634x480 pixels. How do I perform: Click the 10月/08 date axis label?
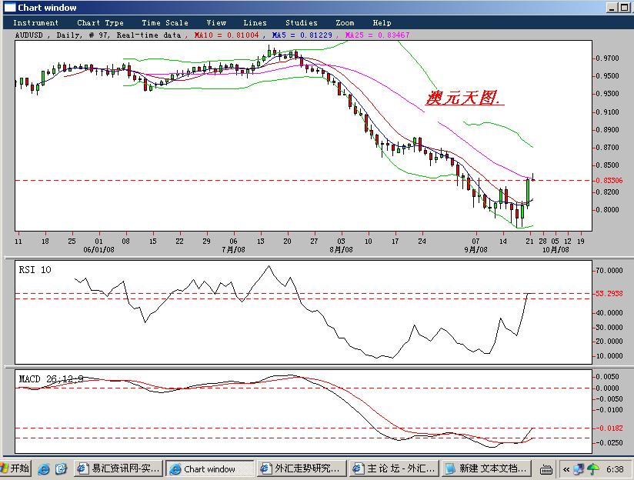click(x=556, y=249)
